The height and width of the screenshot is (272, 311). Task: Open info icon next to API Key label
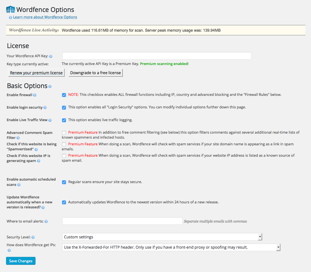click(51, 56)
